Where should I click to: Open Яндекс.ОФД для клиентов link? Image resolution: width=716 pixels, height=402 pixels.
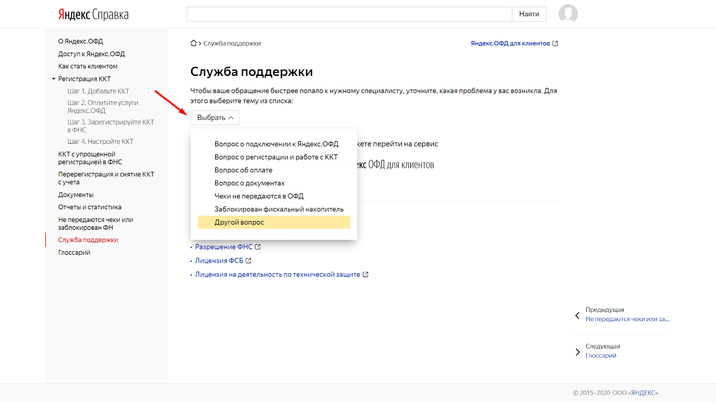tap(510, 43)
